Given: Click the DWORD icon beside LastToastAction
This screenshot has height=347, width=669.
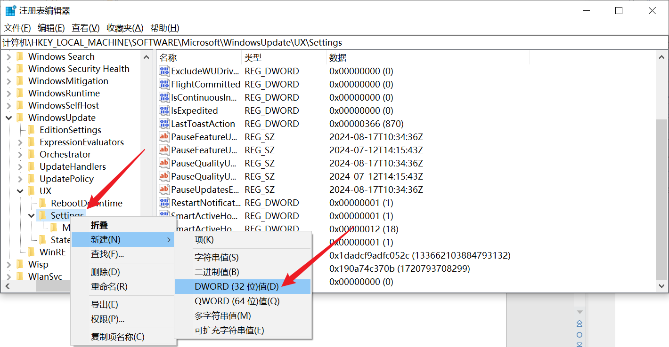Looking at the screenshot, I should (164, 124).
